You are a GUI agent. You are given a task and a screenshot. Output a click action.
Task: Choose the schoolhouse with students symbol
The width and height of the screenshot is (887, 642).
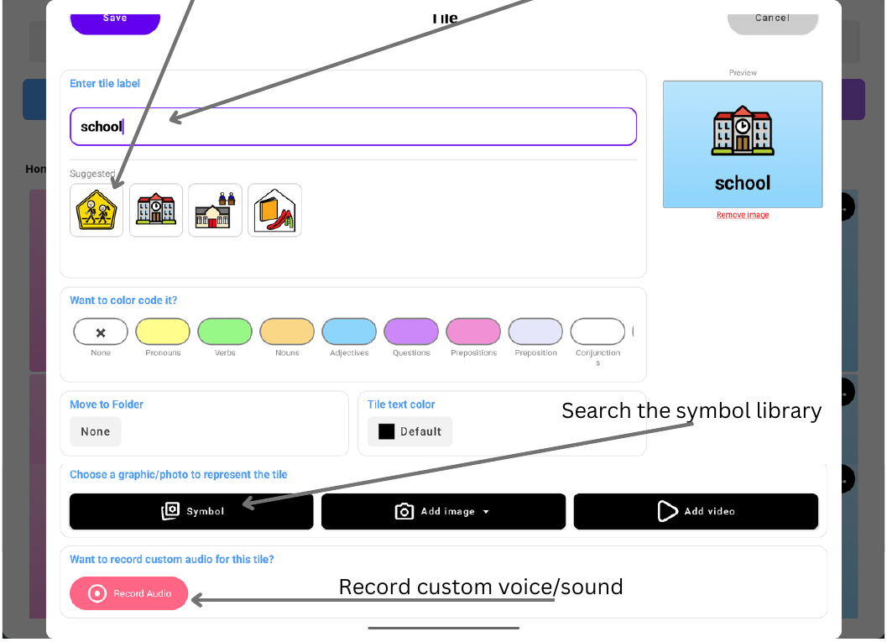click(x=215, y=210)
